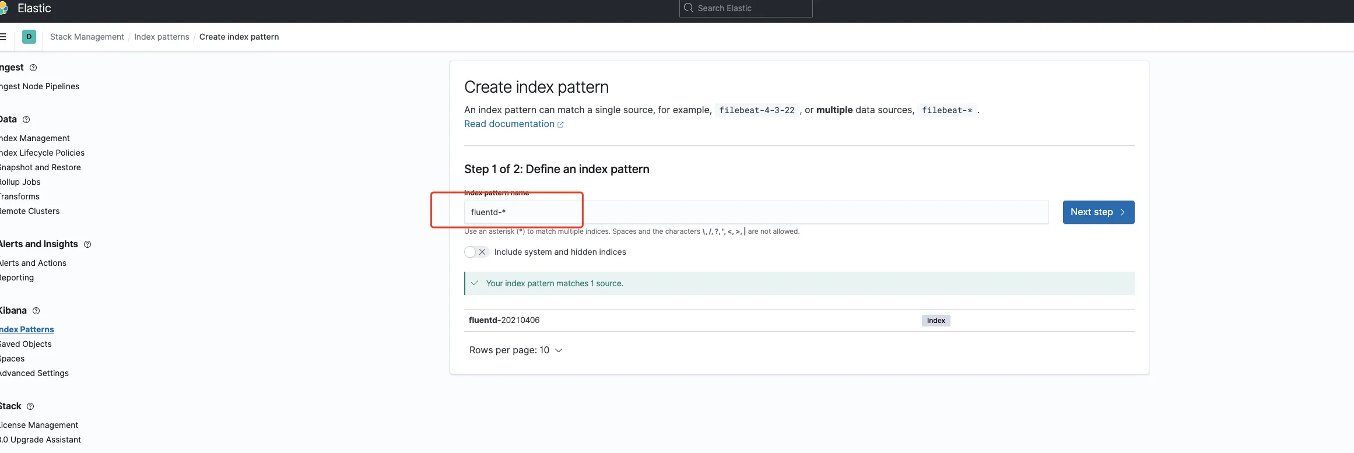This screenshot has width=1354, height=453.
Task: Select Index Patterns in sidebar
Action: (x=27, y=329)
